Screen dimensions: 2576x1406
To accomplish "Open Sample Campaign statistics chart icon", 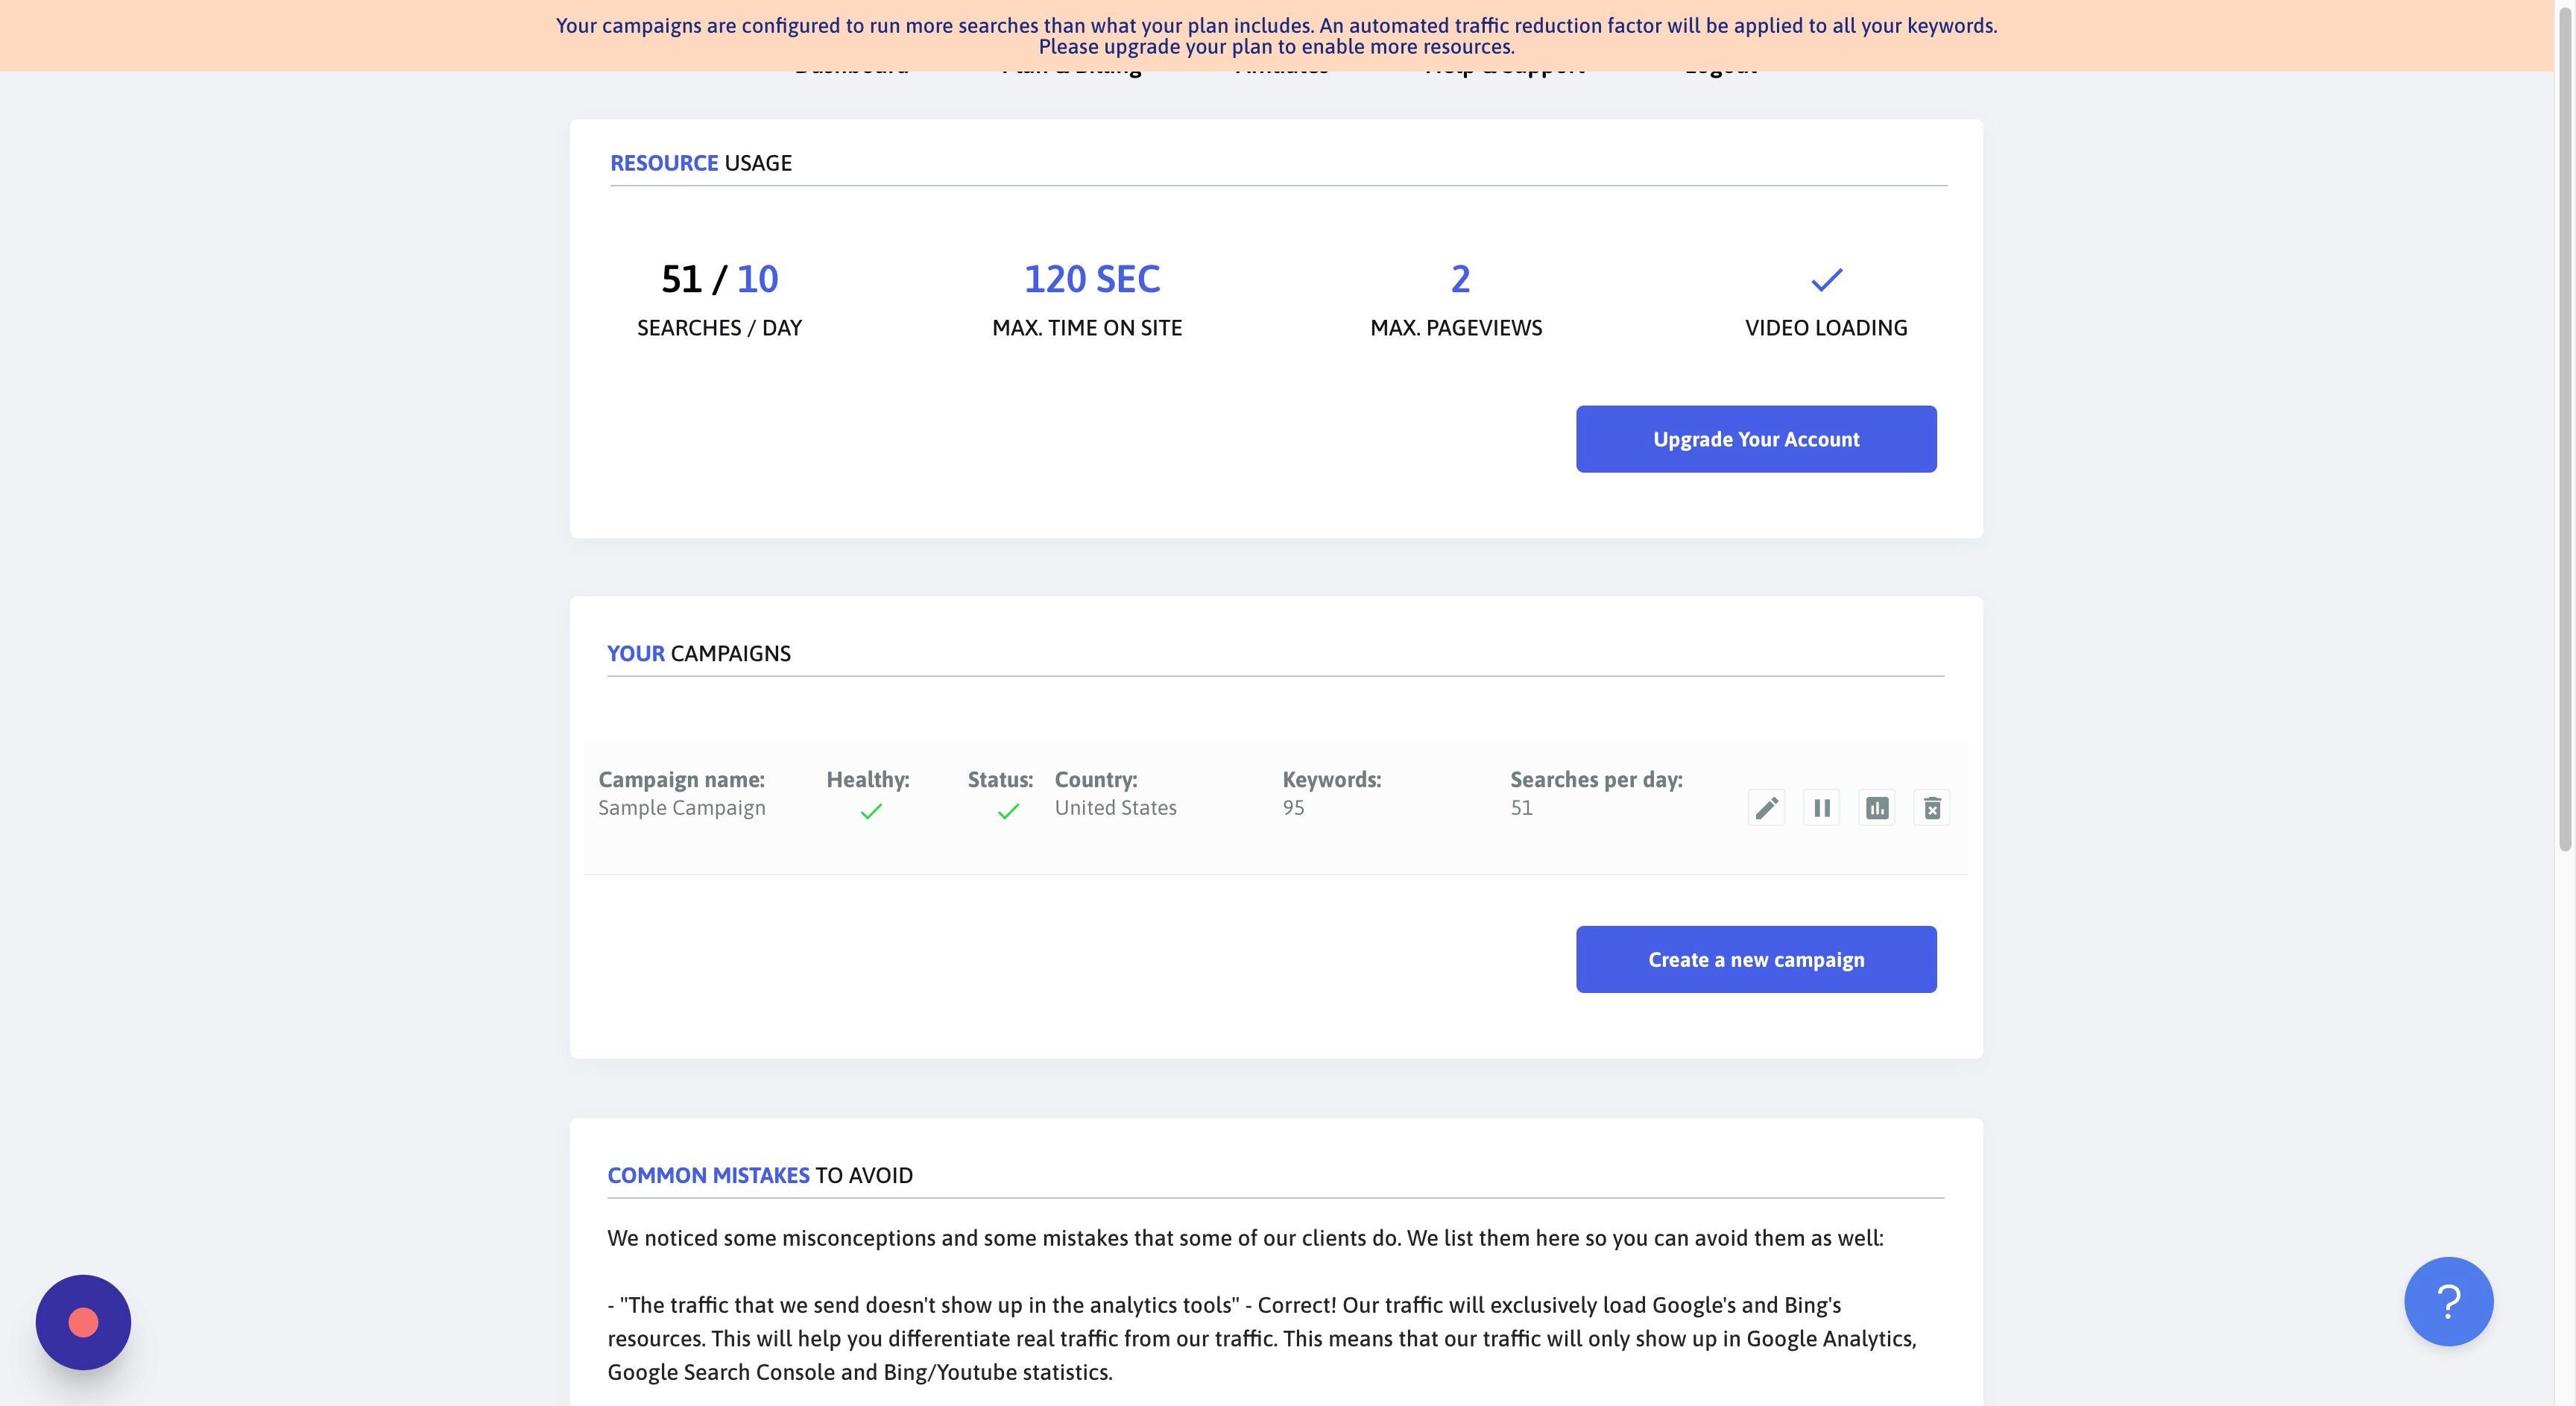I will tap(1876, 808).
